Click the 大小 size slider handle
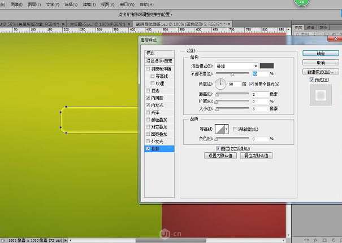The width and height of the screenshot is (342, 243). point(217,109)
